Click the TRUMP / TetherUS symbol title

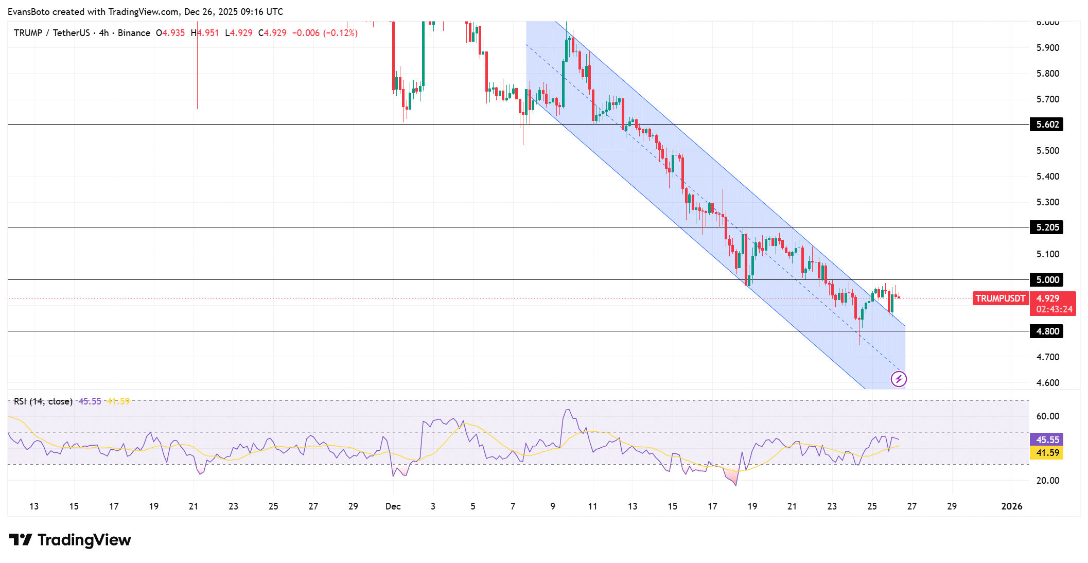tap(51, 33)
